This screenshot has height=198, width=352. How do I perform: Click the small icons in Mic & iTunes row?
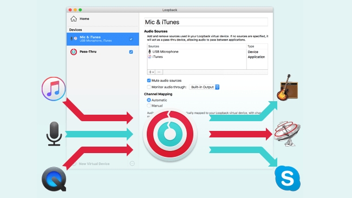[x=74, y=38]
